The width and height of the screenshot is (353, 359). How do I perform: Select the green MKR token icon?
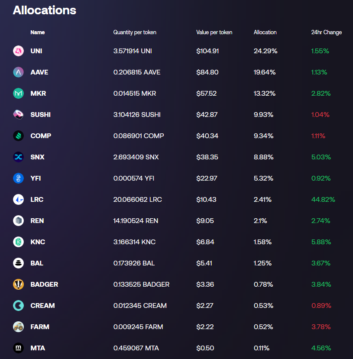pos(18,94)
